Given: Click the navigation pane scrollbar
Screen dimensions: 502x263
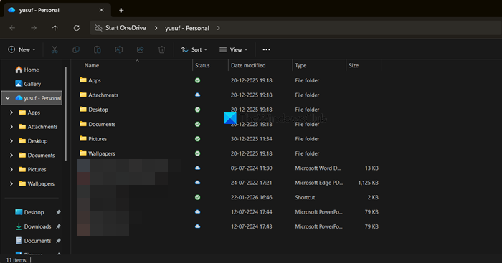Looking at the screenshot, I should [x=66, y=113].
